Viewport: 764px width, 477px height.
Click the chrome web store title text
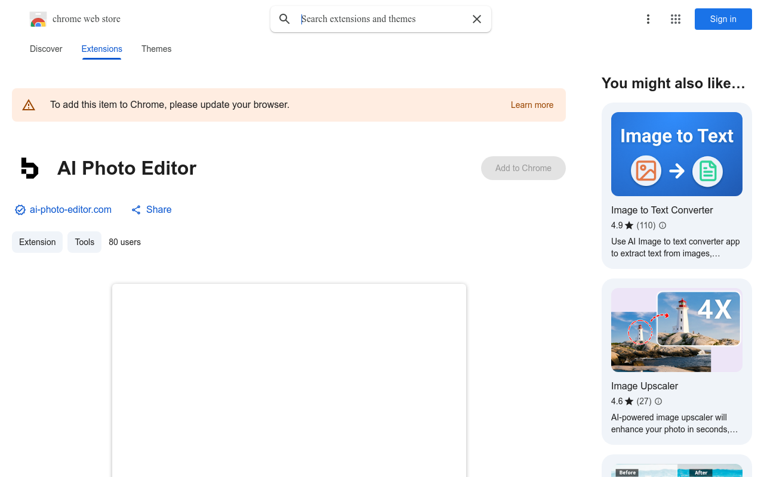pos(87,19)
